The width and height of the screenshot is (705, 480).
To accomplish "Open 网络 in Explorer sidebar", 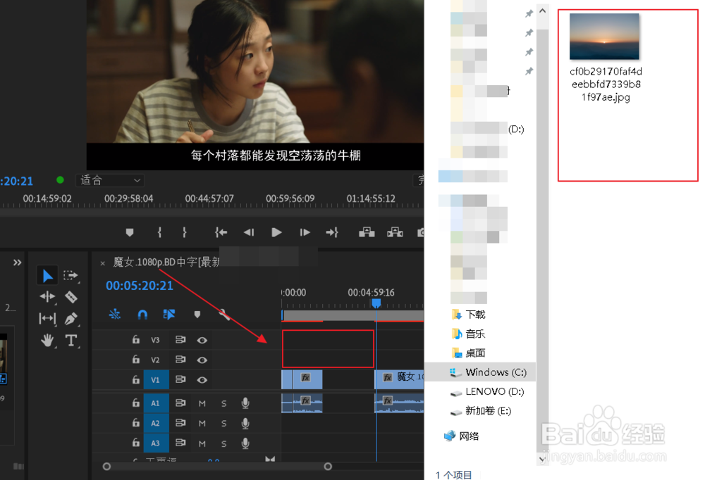I will pyautogui.click(x=461, y=436).
